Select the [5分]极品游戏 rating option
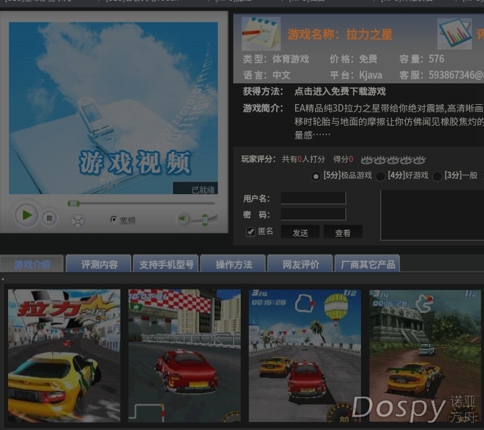Image resolution: width=484 pixels, height=430 pixels. [316, 176]
